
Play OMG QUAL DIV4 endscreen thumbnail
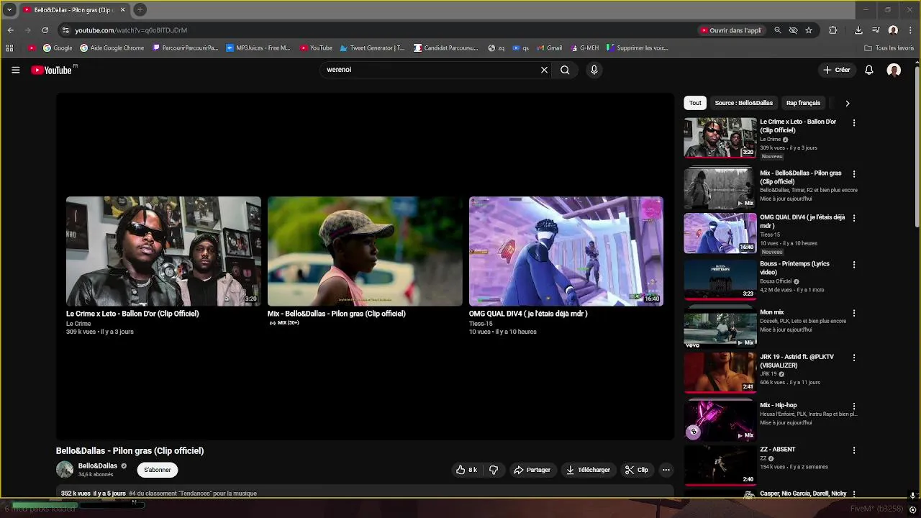(566, 251)
